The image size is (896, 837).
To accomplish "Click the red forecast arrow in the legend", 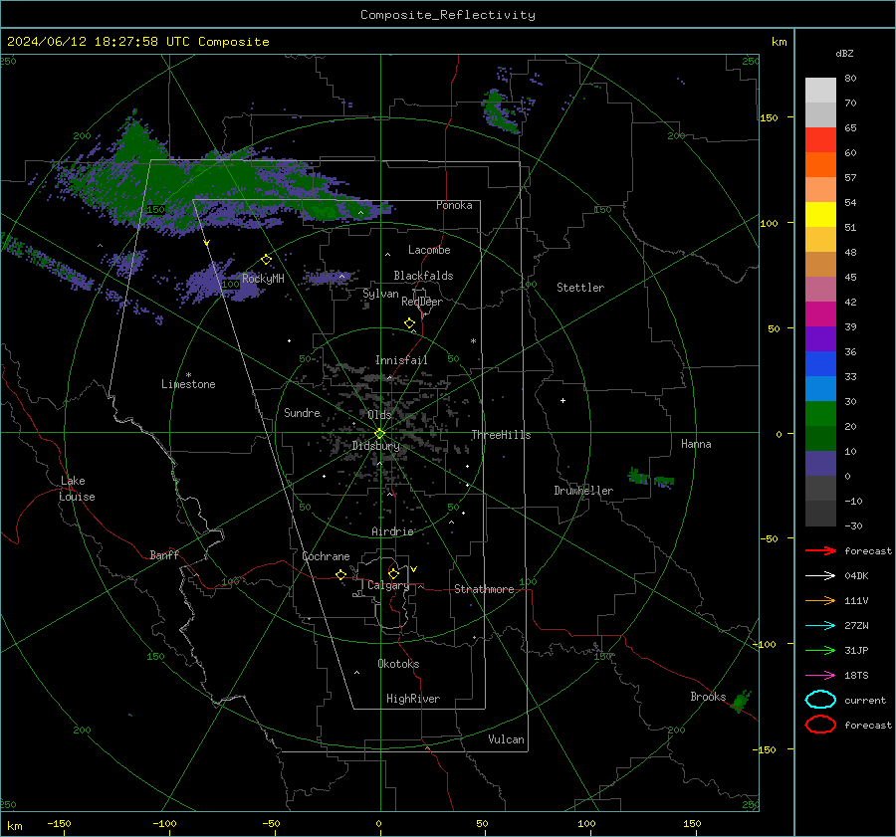I will tap(820, 550).
